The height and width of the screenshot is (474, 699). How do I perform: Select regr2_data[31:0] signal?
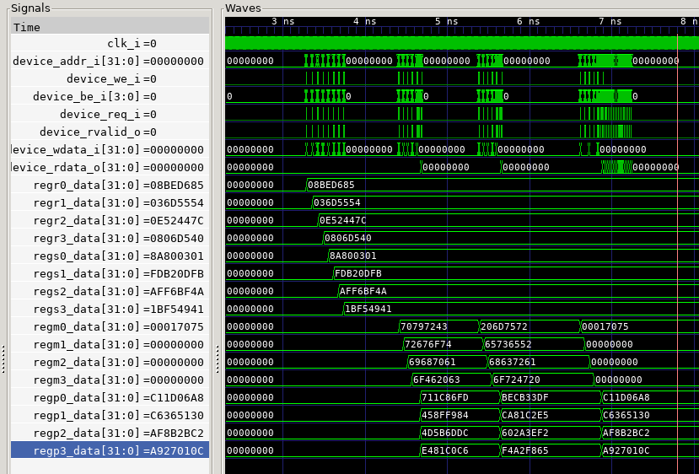coord(110,220)
